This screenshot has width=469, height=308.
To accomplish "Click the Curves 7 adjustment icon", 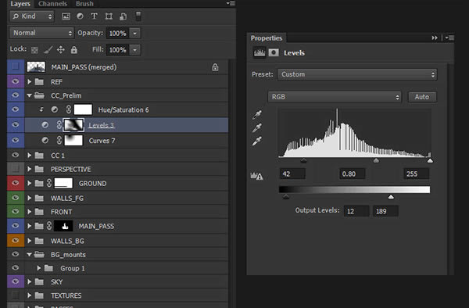I will click(x=45, y=140).
